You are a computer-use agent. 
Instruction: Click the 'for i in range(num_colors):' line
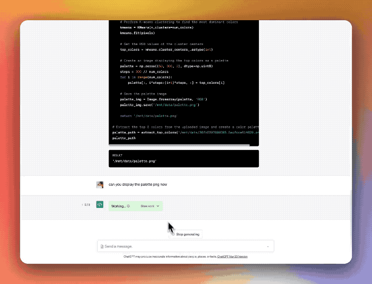(x=146, y=77)
